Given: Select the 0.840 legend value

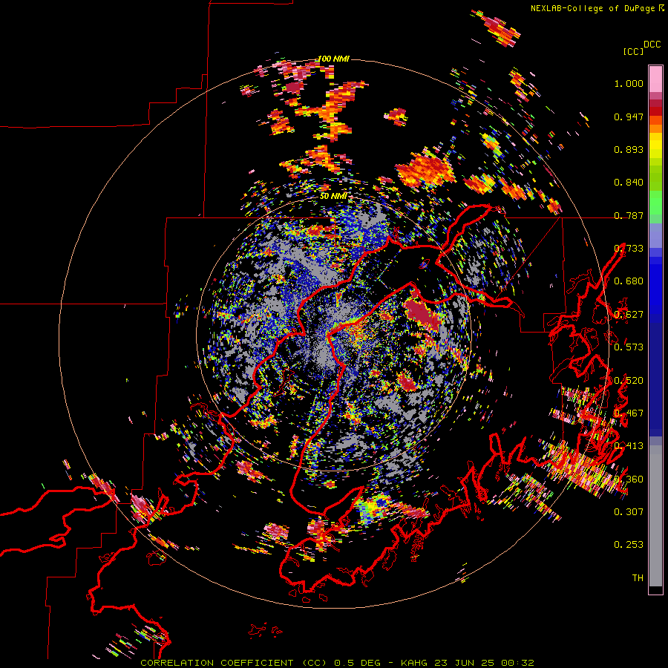Looking at the screenshot, I should click(629, 183).
